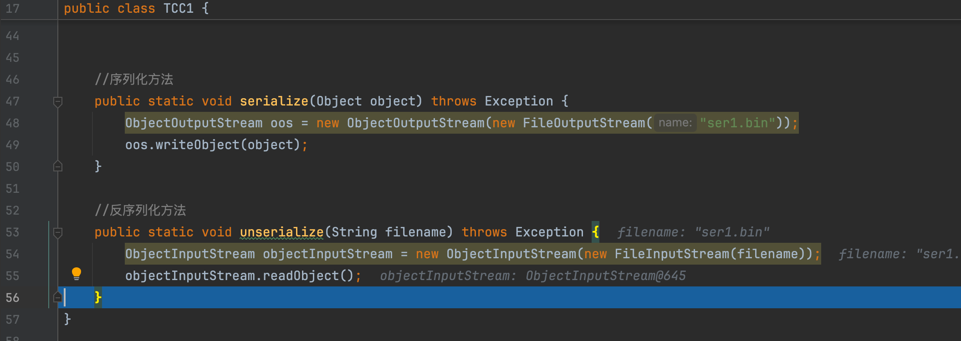Click the "ser1.bin" string literal
Image resolution: width=961 pixels, height=341 pixels.
[737, 123]
